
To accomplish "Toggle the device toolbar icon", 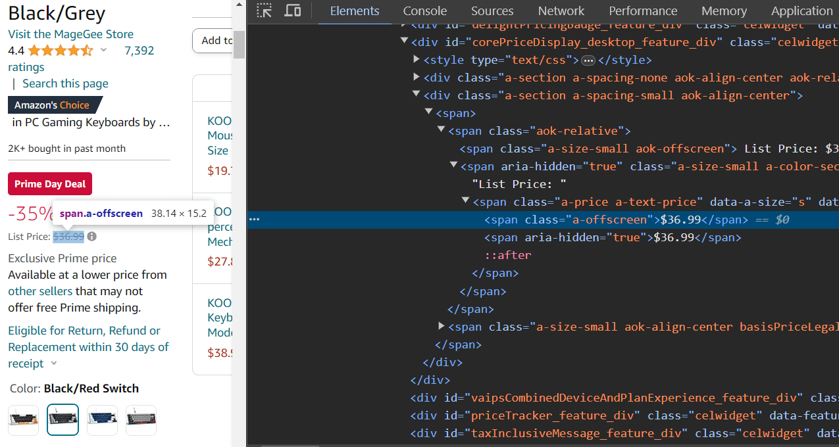I will pyautogui.click(x=293, y=11).
